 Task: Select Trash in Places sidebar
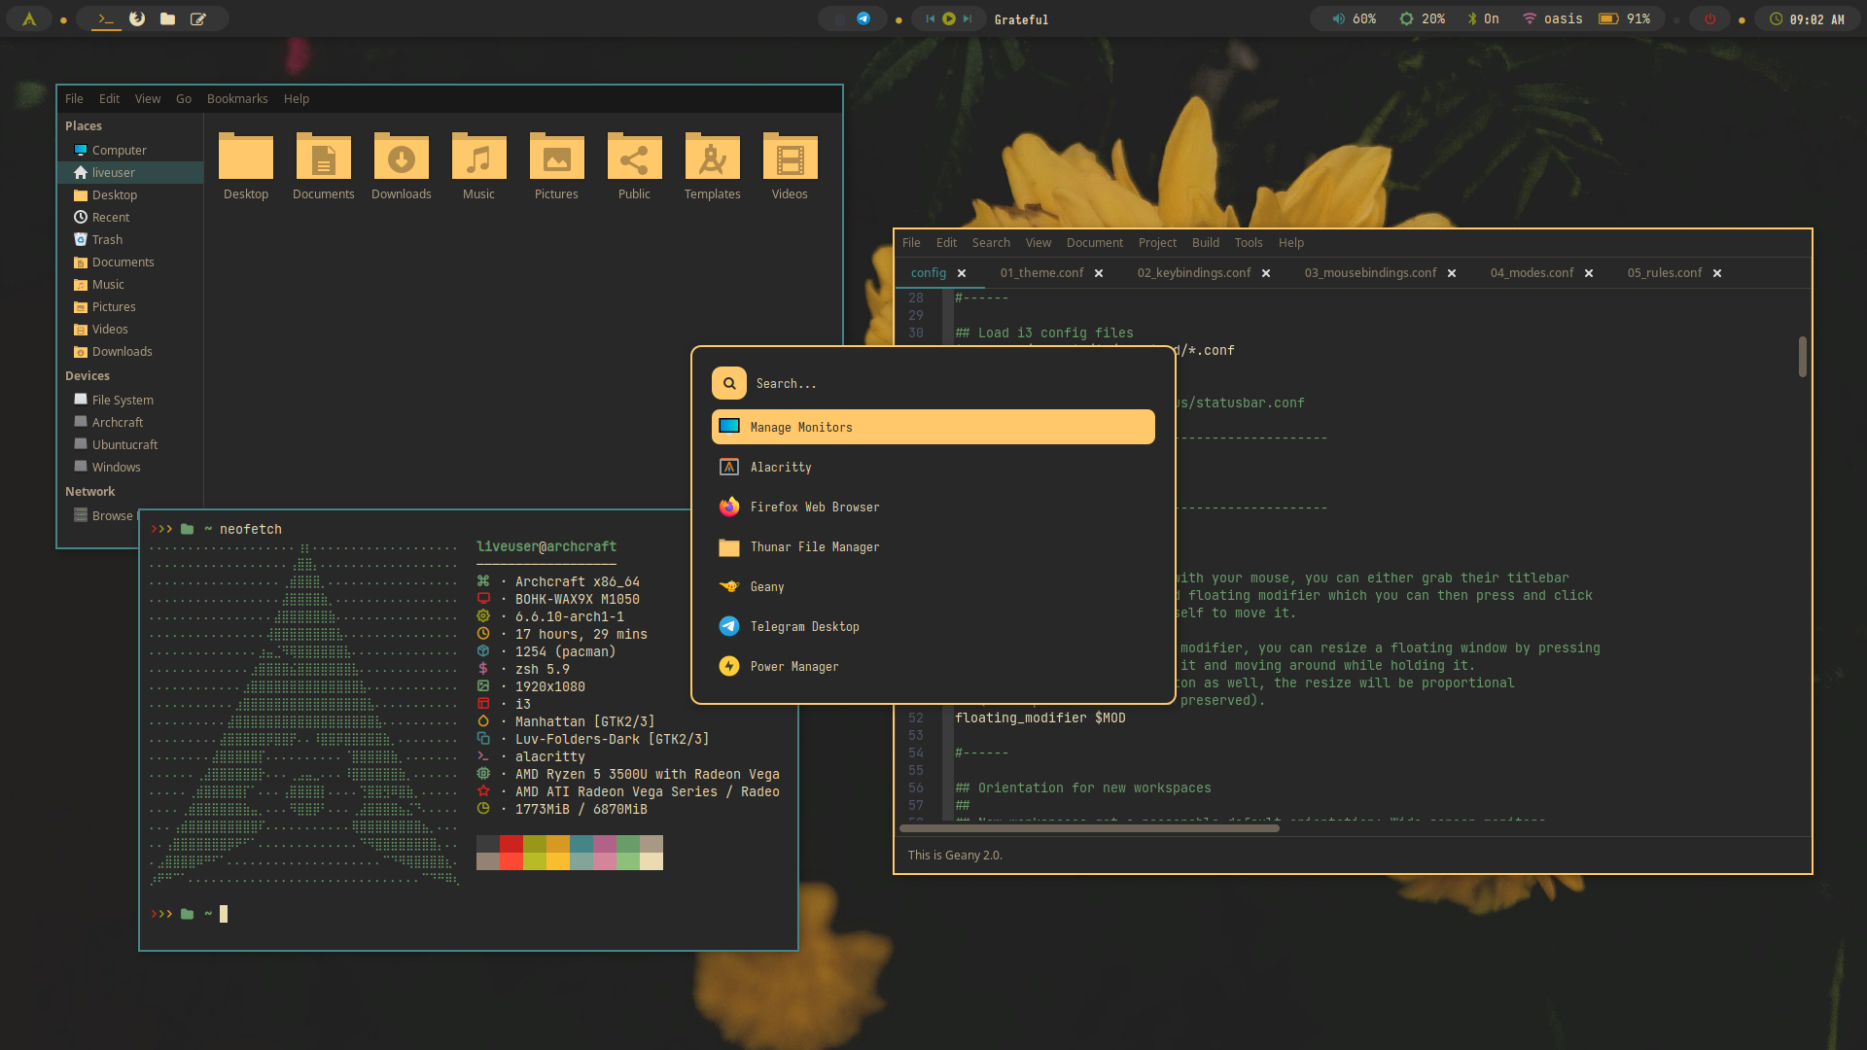[x=107, y=240]
